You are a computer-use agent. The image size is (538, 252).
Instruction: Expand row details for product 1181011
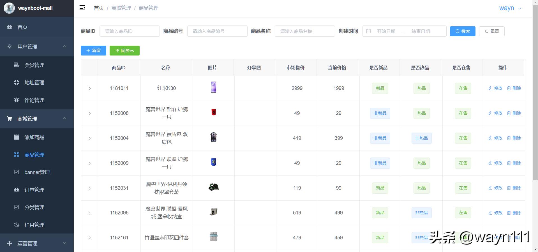click(x=90, y=88)
